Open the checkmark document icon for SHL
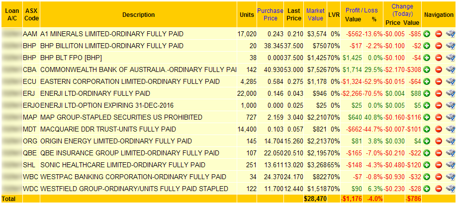 [451, 165]
